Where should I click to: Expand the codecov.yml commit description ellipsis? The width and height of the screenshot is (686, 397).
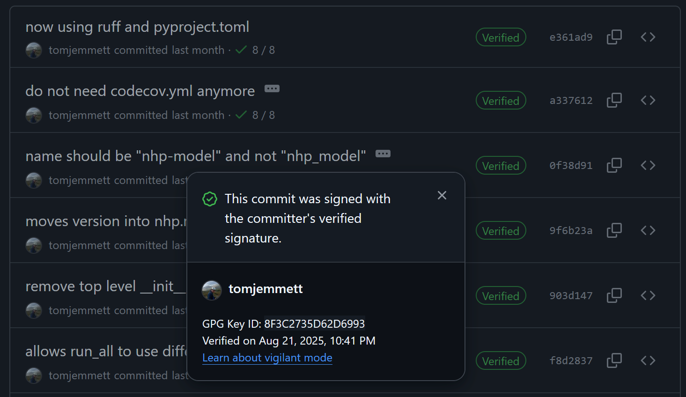[272, 88]
